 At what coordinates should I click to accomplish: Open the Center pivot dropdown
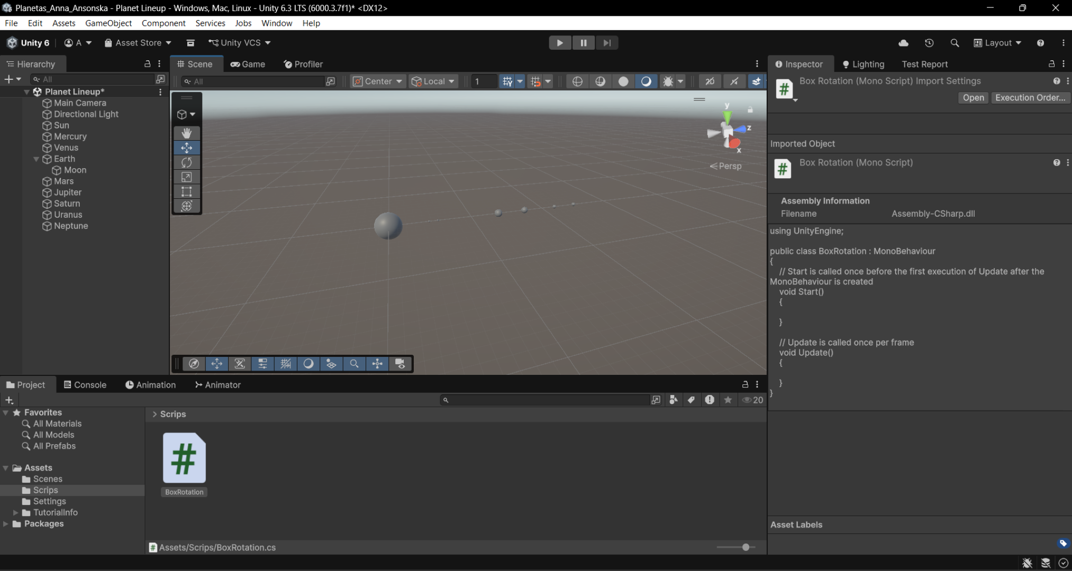(378, 81)
